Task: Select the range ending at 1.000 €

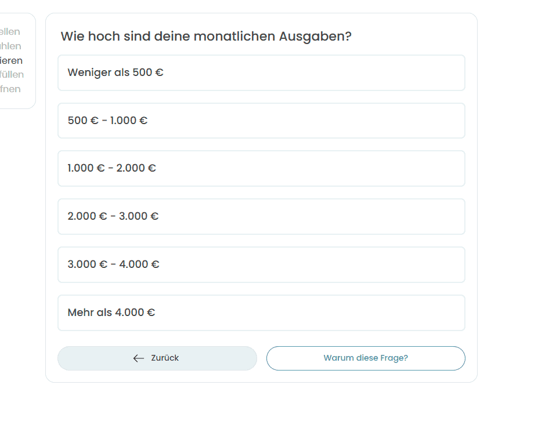Action: [261, 121]
